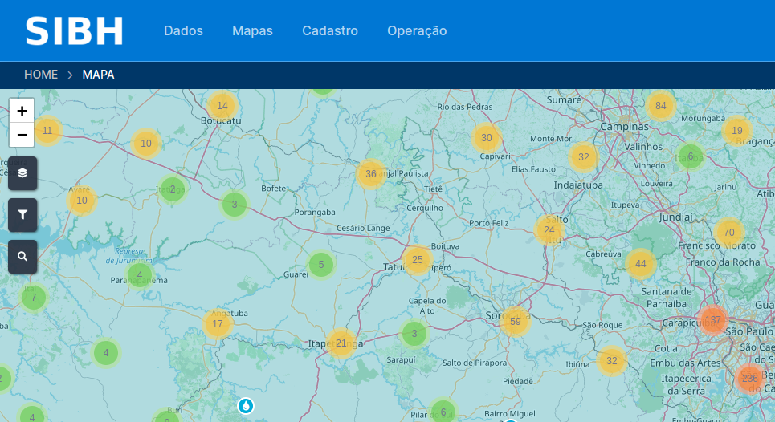Open the Cadastro menu
This screenshot has height=422, width=775.
click(329, 30)
